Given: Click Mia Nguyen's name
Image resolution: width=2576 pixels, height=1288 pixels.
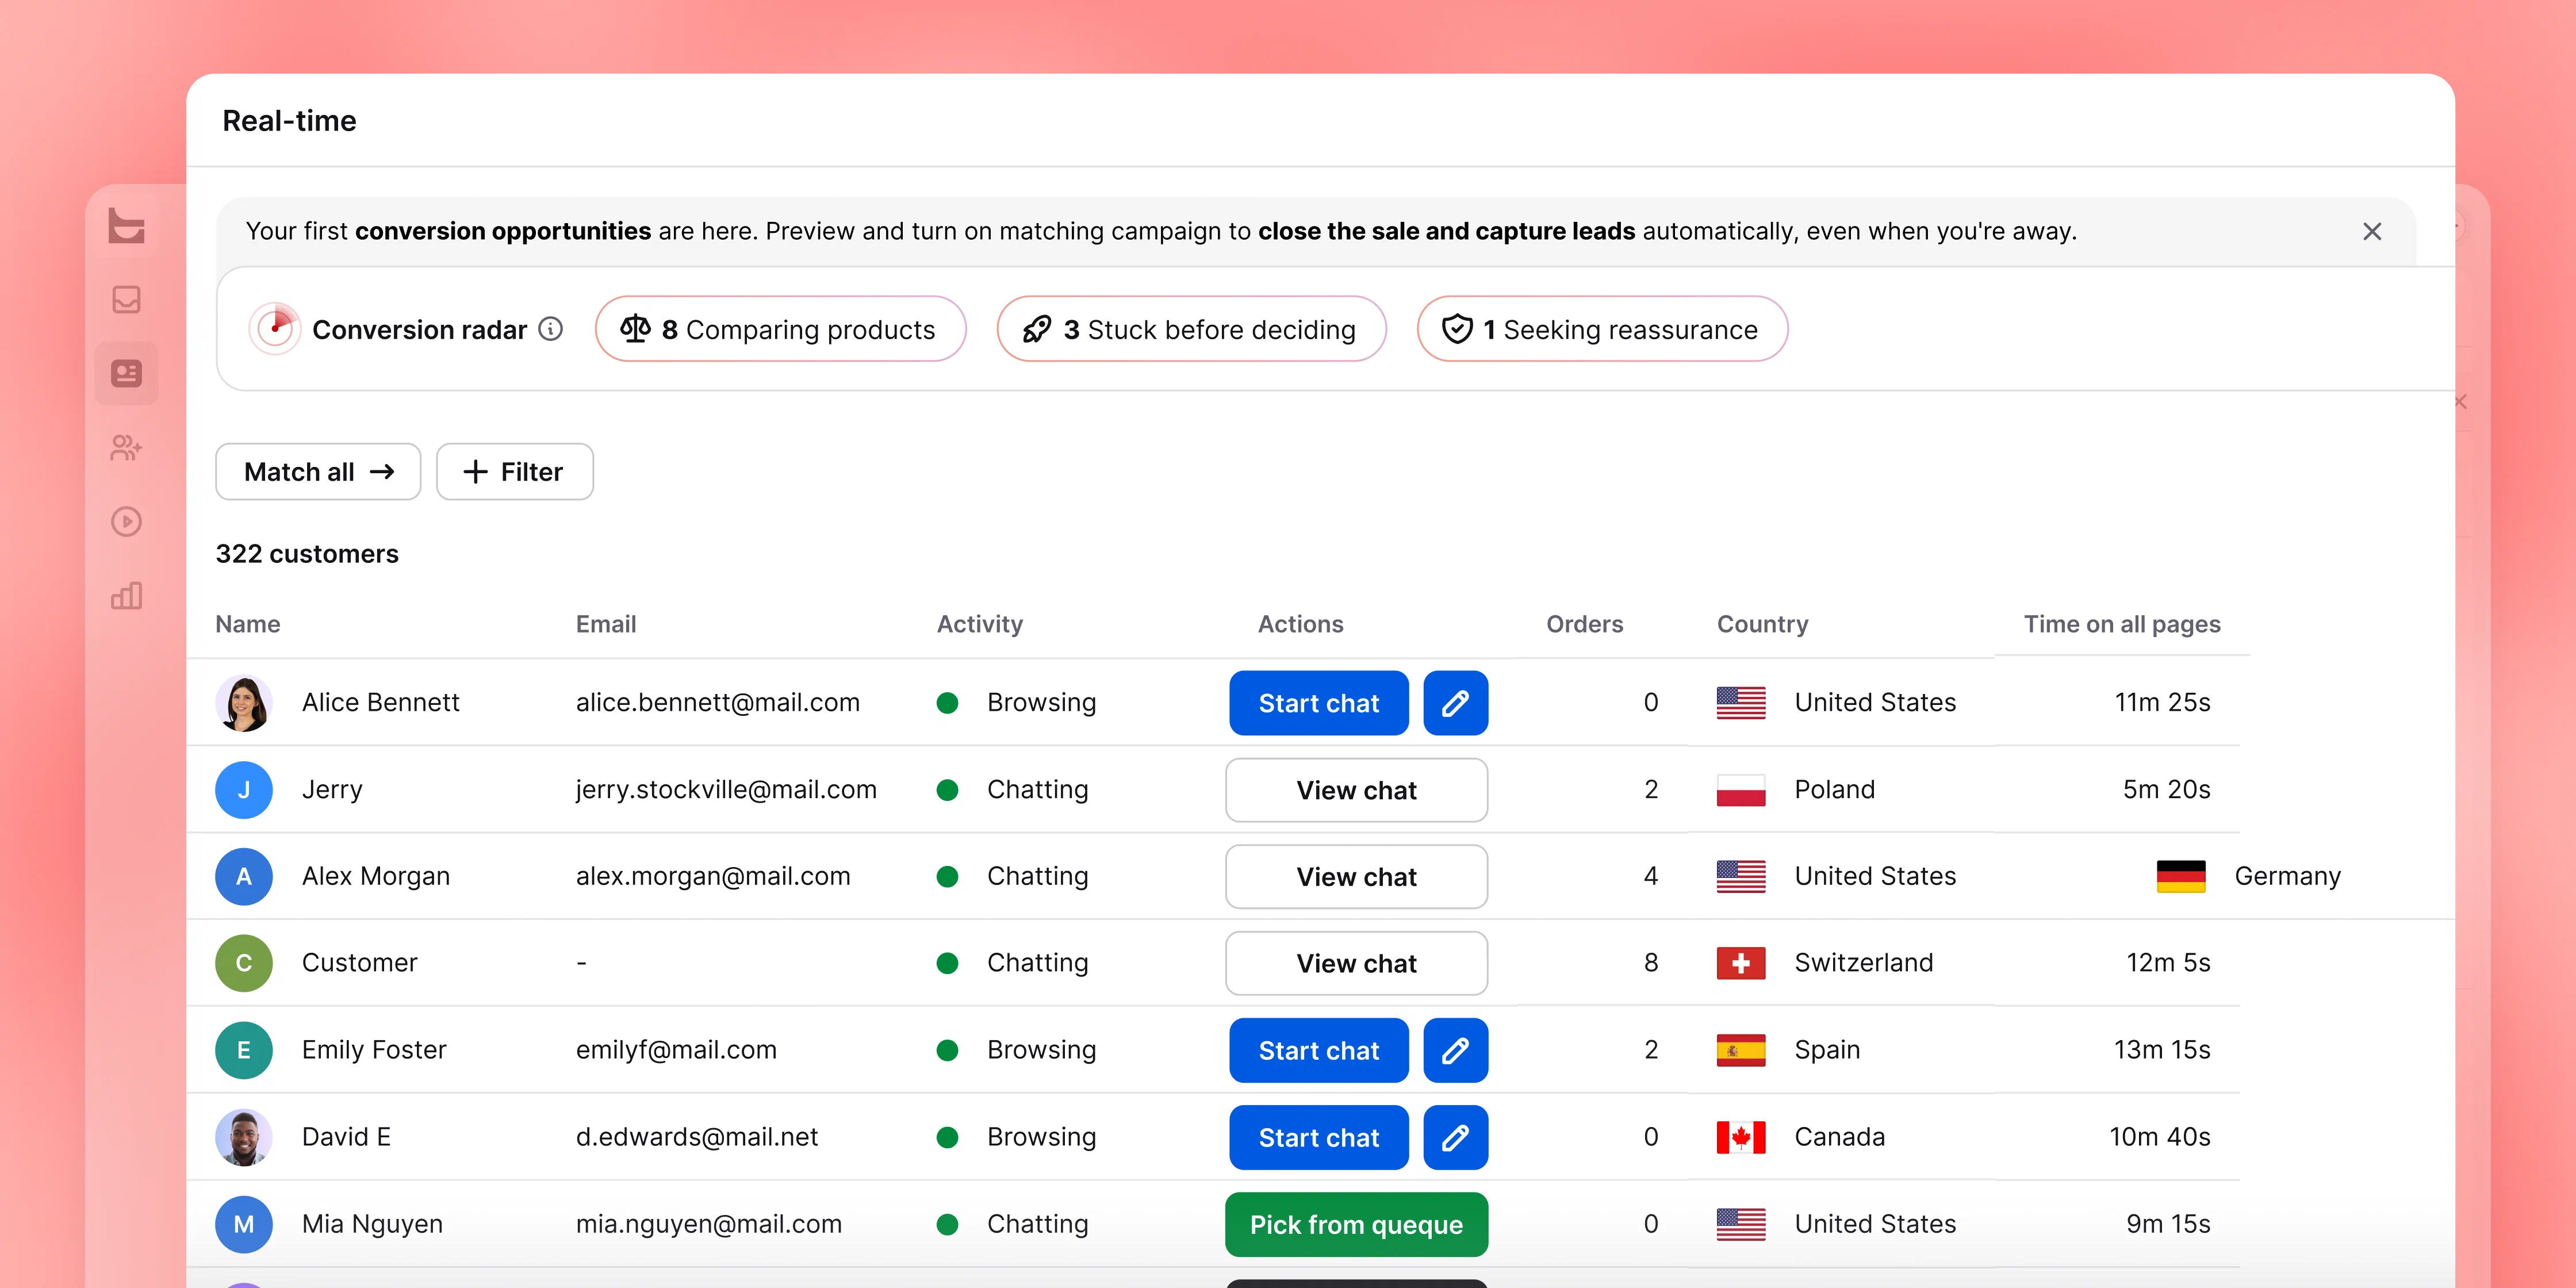Looking at the screenshot, I should coord(372,1224).
